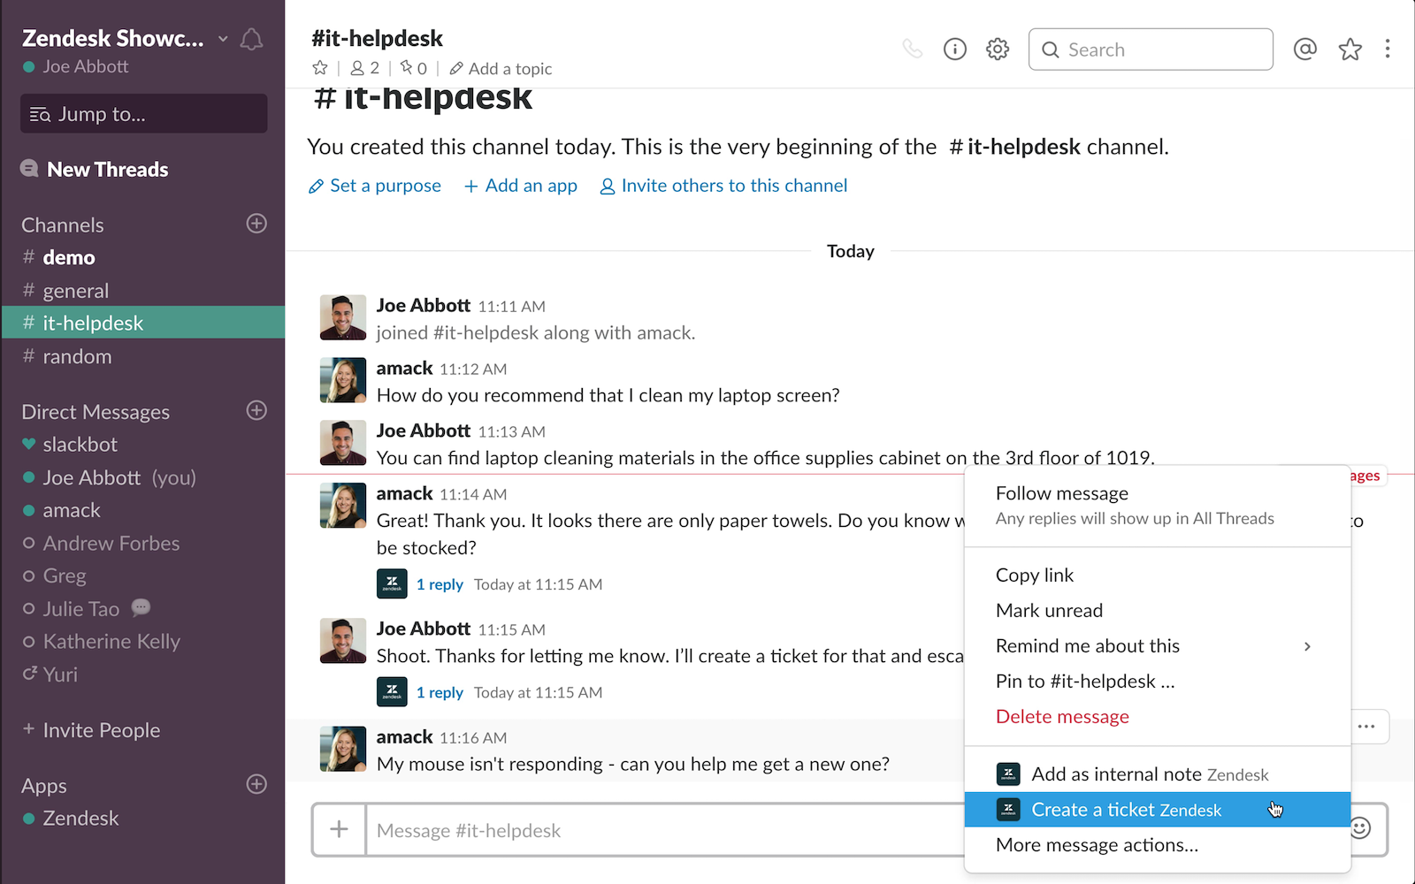The image size is (1415, 884).
Task: Open channel details info icon
Action: [x=955, y=50]
